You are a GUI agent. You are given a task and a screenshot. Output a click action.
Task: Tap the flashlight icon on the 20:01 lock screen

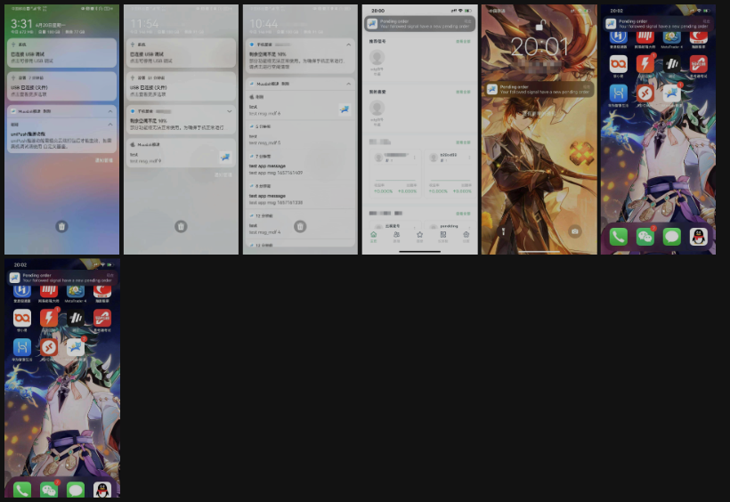point(503,231)
